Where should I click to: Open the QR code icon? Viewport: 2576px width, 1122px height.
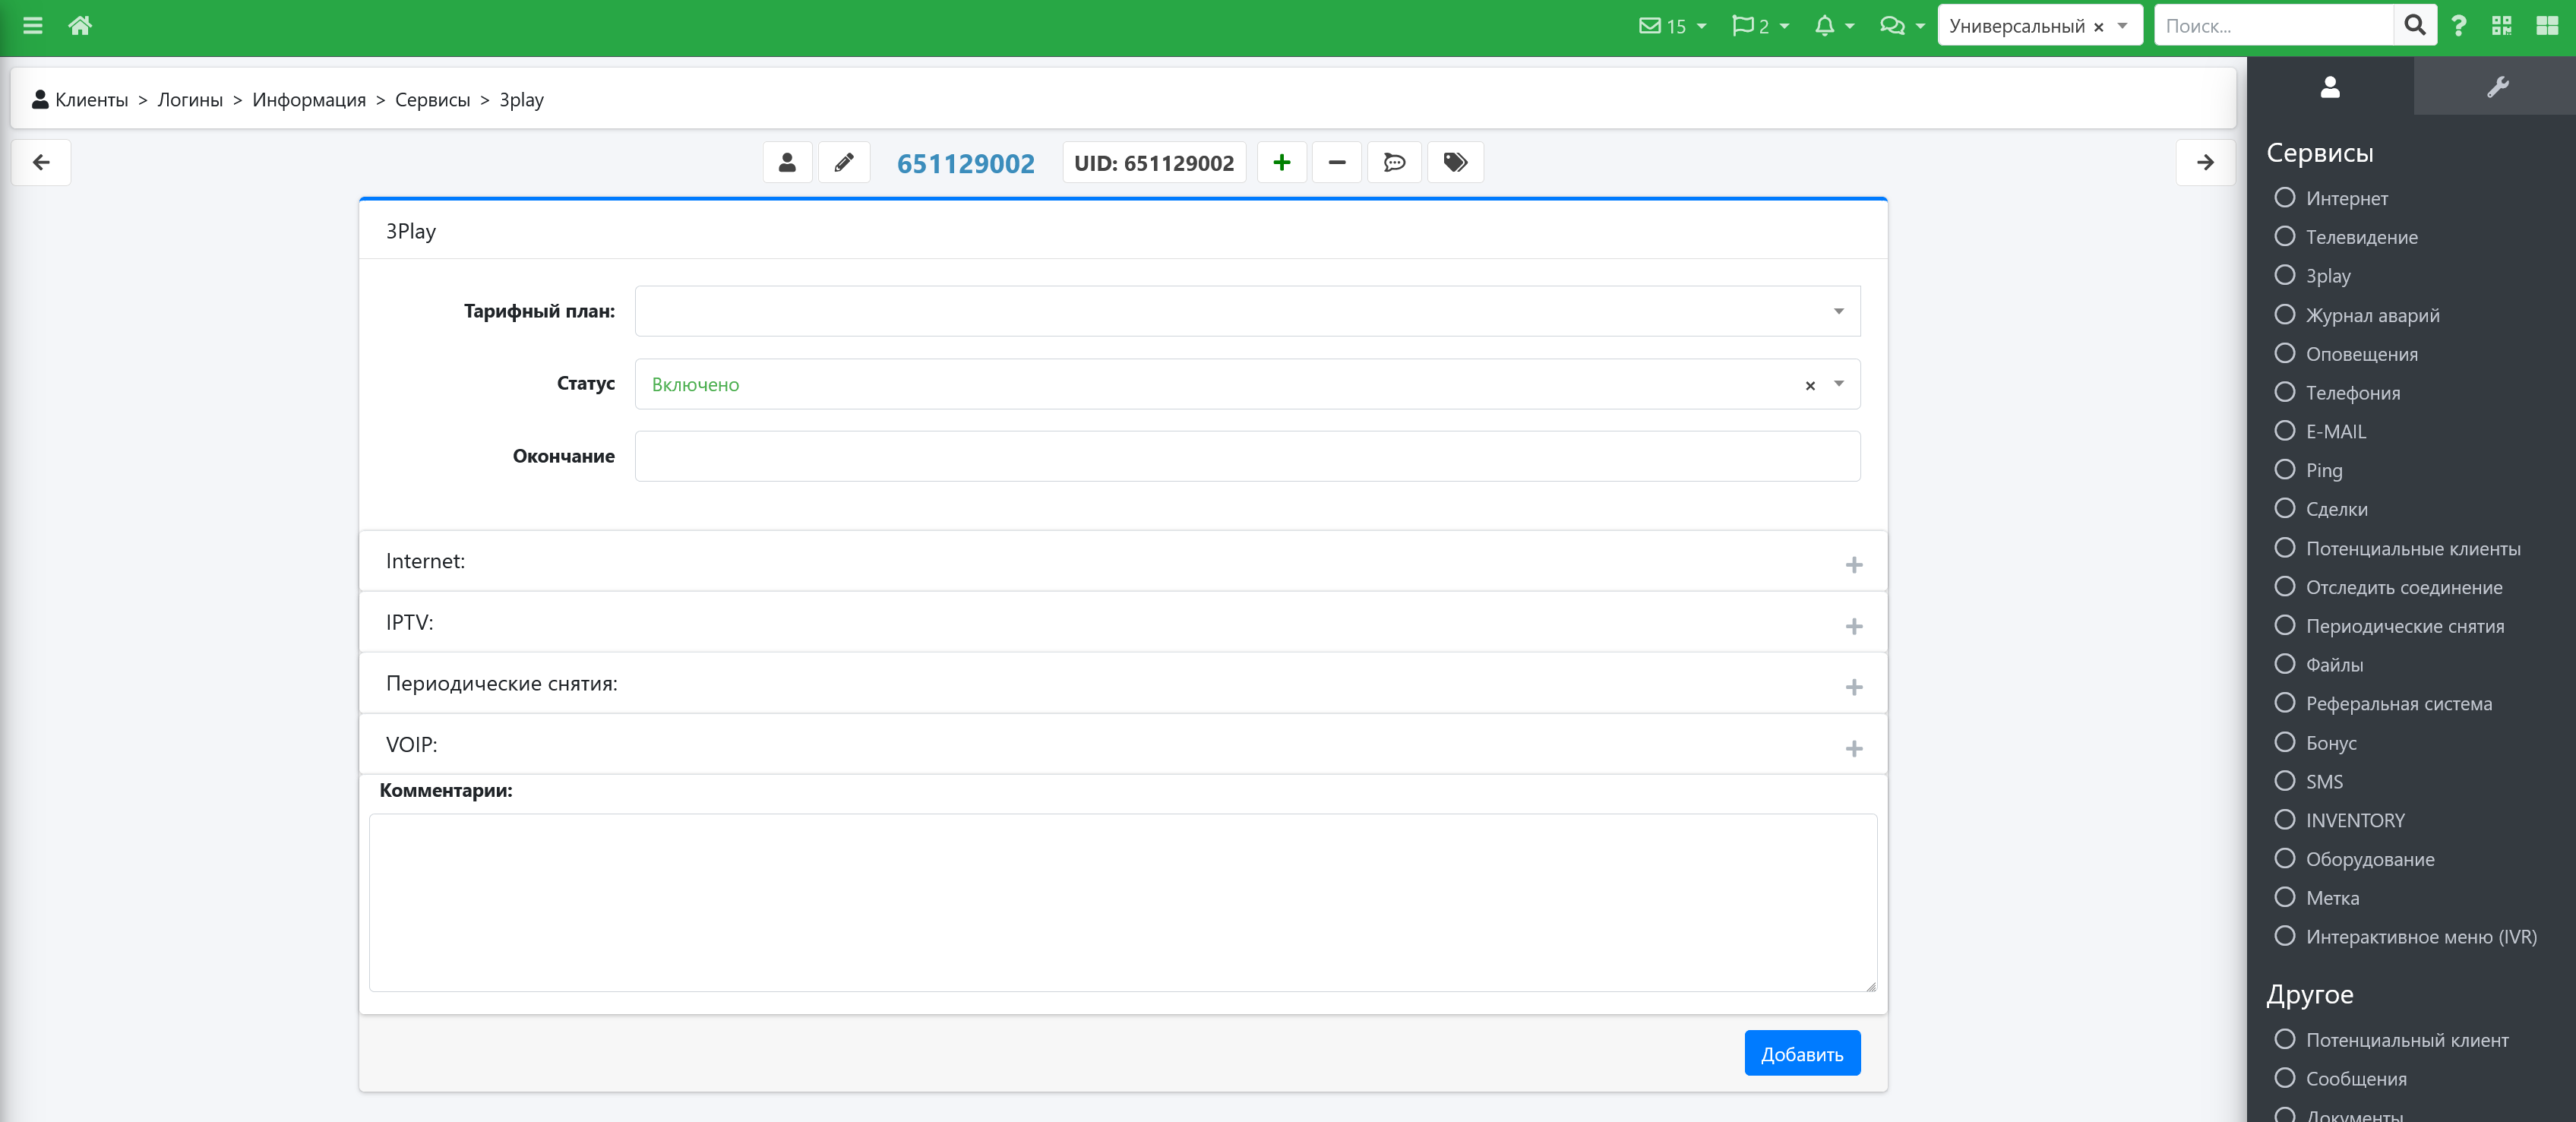click(x=2502, y=26)
